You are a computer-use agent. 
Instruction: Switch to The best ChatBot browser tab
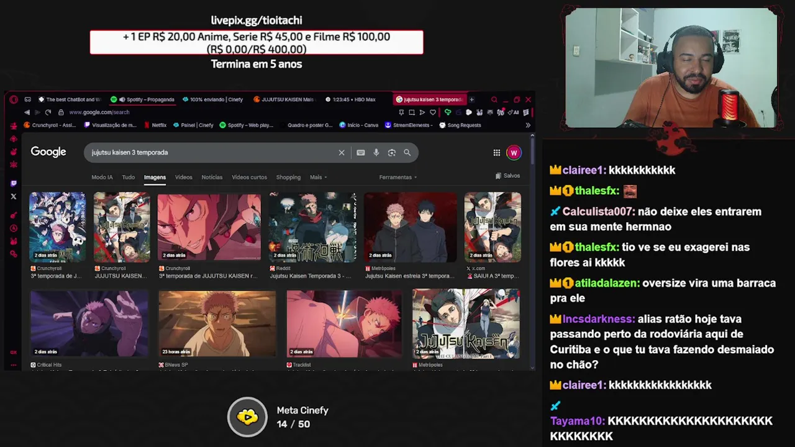(70, 99)
